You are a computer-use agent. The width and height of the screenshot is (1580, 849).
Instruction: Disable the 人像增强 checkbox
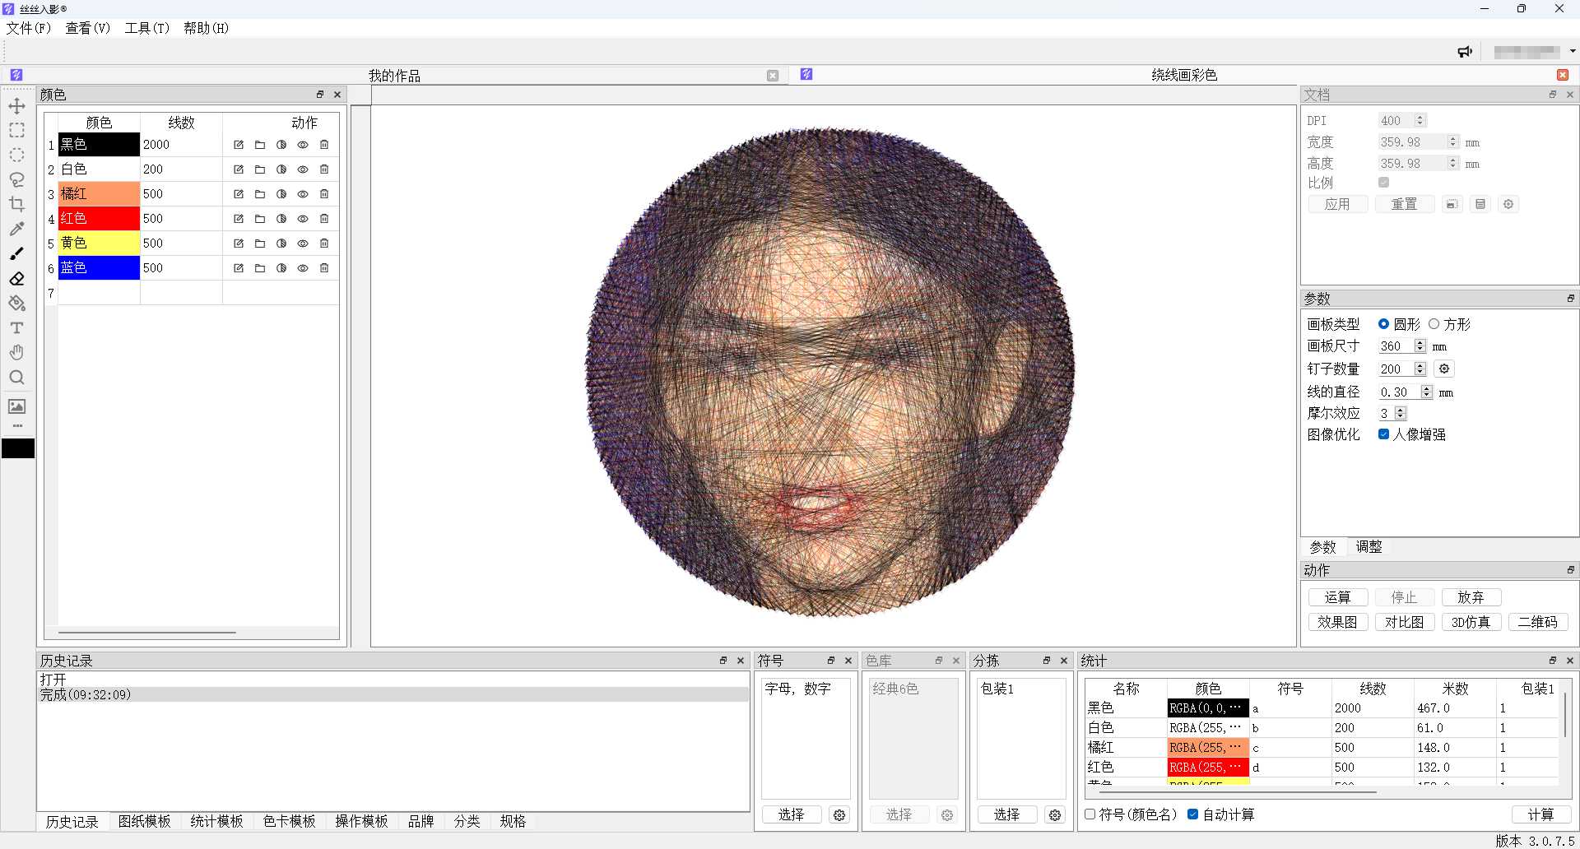1383,434
